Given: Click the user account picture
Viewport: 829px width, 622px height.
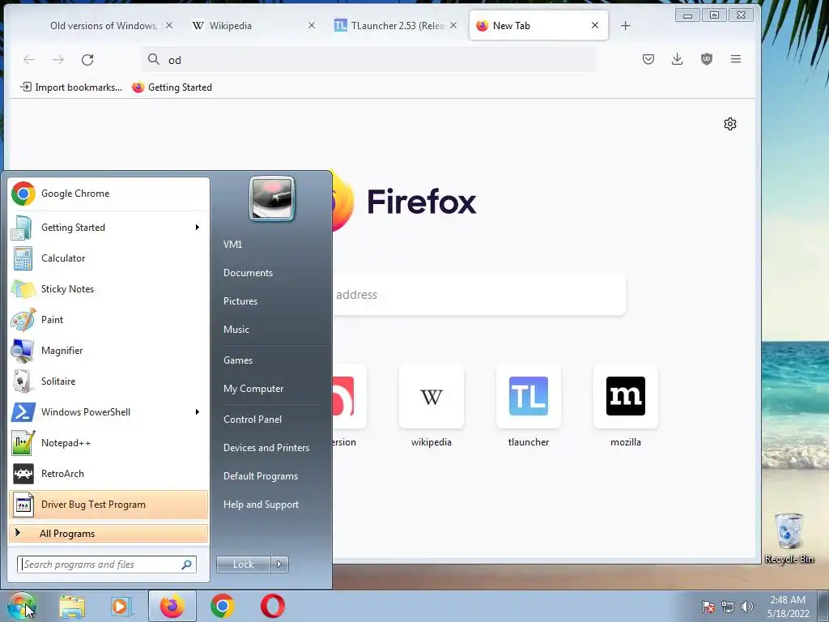Looking at the screenshot, I should (272, 199).
